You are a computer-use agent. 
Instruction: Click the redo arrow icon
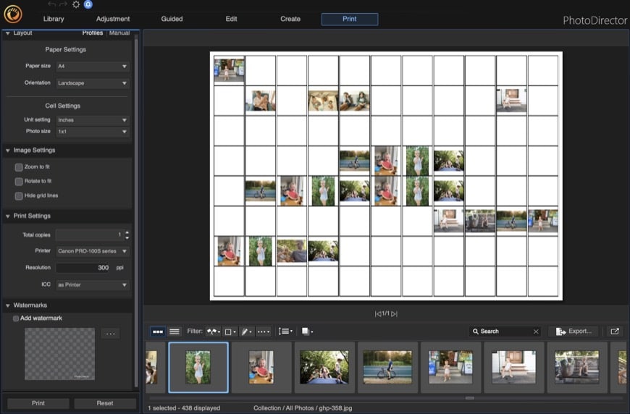click(64, 4)
